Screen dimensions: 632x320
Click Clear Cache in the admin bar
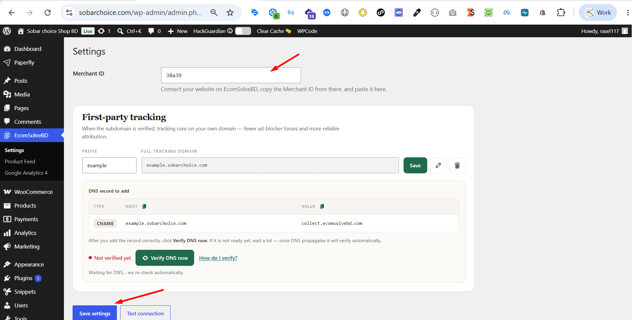[x=274, y=31]
